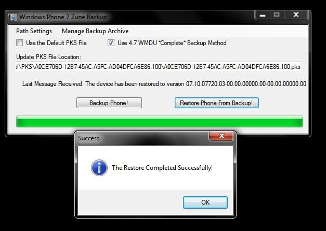Uncheck the Use 4.7 WMDU Complete Backup Method box

tap(111, 43)
